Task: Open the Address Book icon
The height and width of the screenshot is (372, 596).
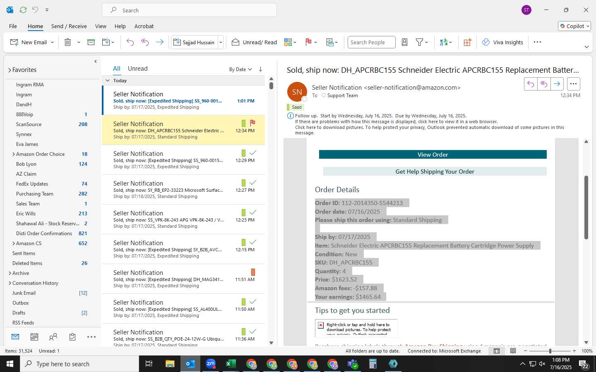Action: click(405, 42)
